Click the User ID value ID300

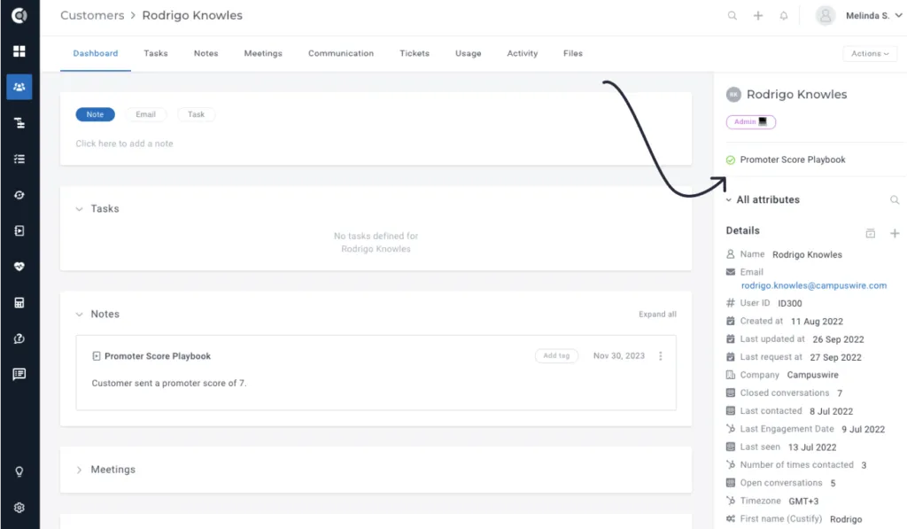pos(789,303)
